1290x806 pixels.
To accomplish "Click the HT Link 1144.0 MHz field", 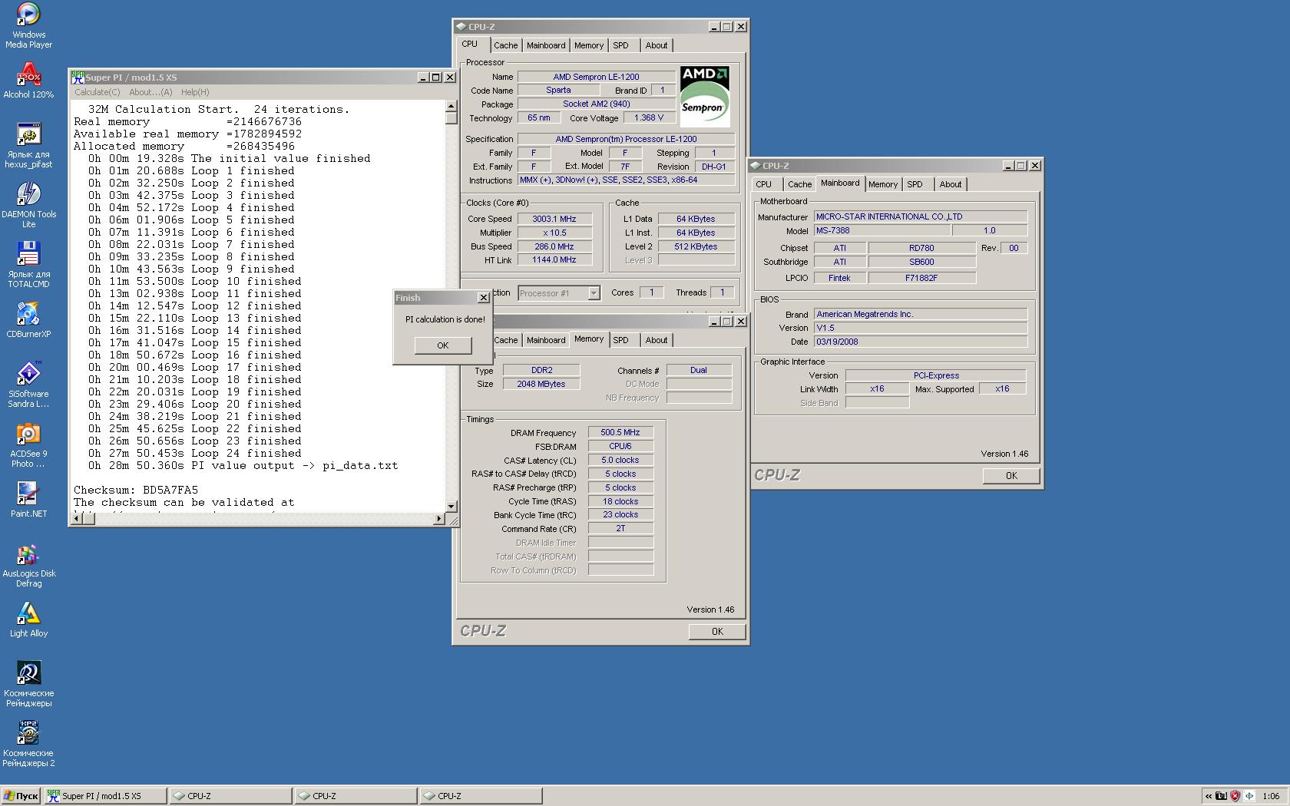I will pyautogui.click(x=554, y=259).
